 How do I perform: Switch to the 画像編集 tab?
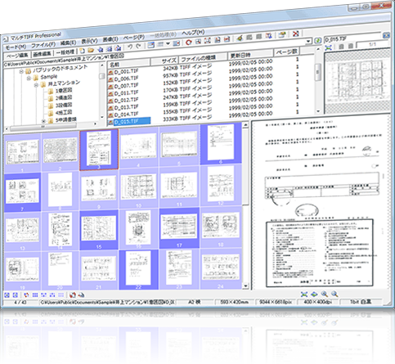click(42, 54)
